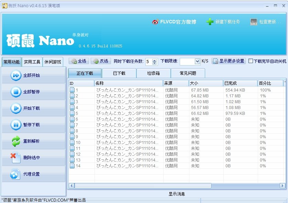Select task name in row 12
This screenshot has height=203, width=288.
point(127,154)
